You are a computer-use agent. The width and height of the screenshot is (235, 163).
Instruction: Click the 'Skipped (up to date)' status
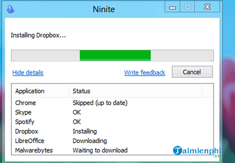pos(100,103)
